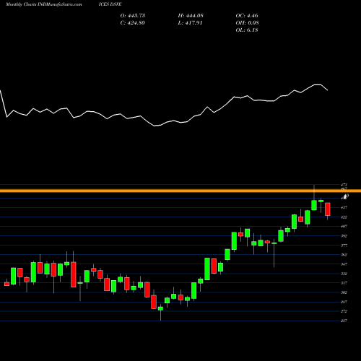Viewport: 361px width, 361px height.
Task: Click the 'OH: 0.08' reading
Action: [x=248, y=23]
